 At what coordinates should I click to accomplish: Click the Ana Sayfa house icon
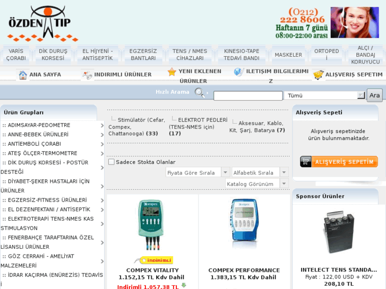click(23, 75)
